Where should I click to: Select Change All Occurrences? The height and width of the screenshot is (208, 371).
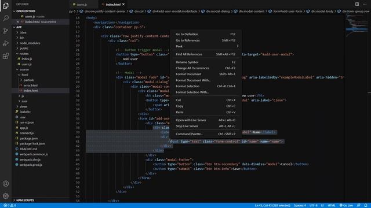tap(205, 68)
